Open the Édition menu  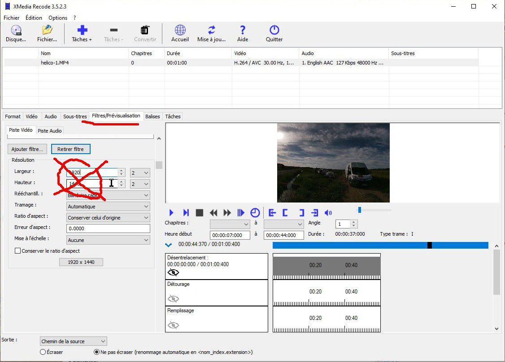tap(34, 18)
